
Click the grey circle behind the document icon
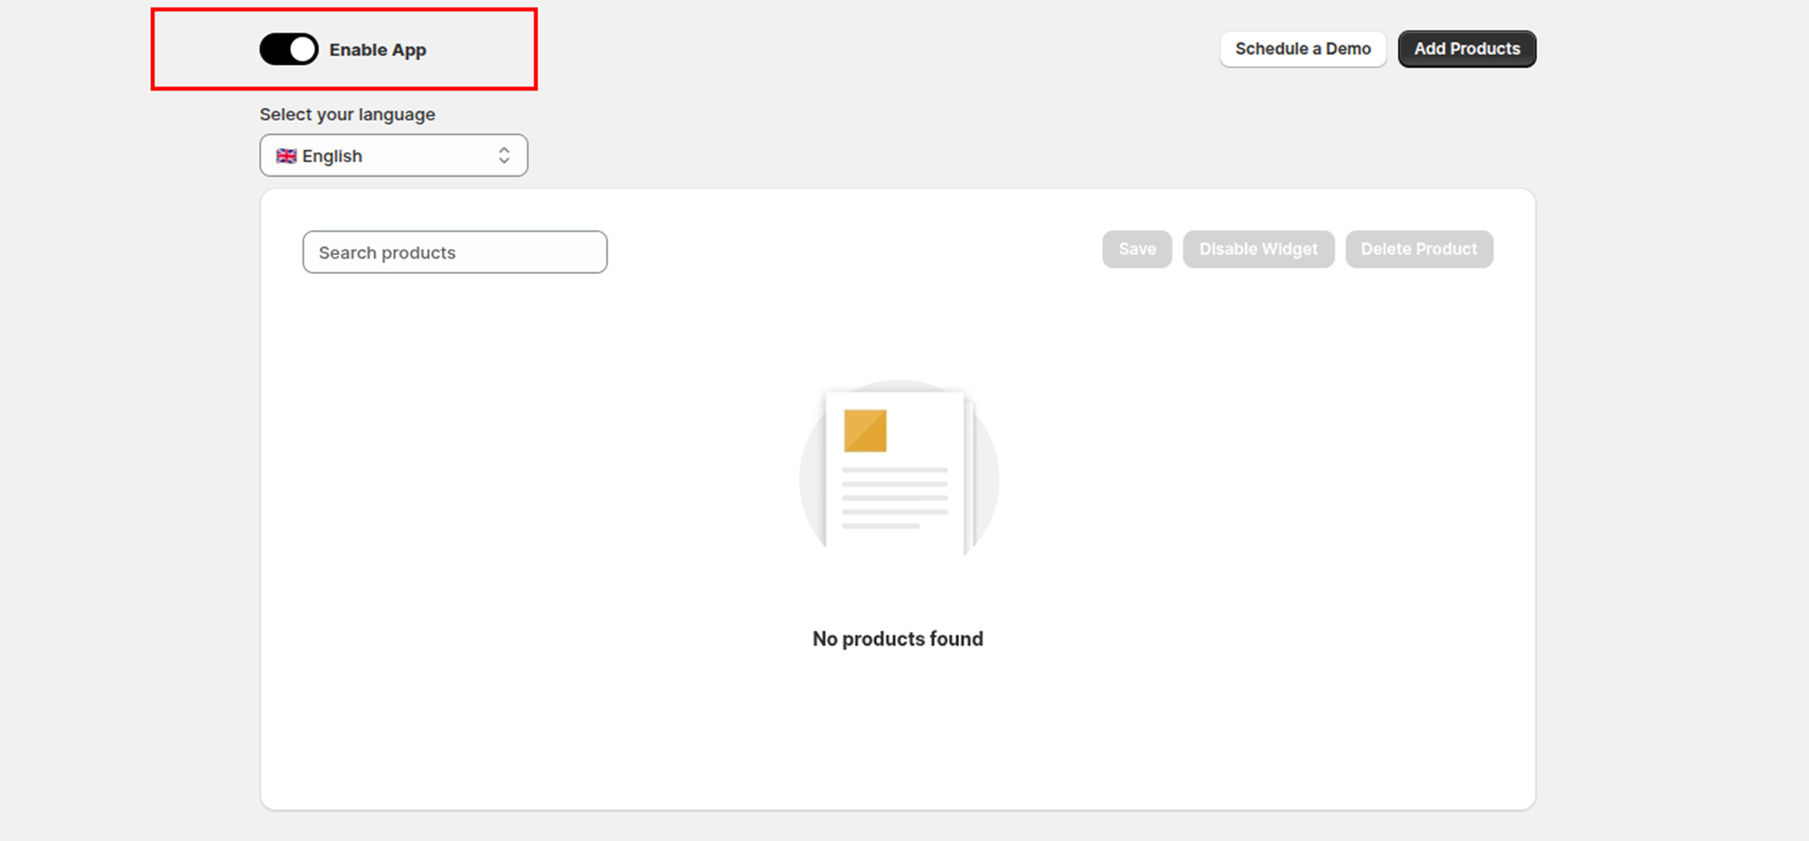[811, 481]
